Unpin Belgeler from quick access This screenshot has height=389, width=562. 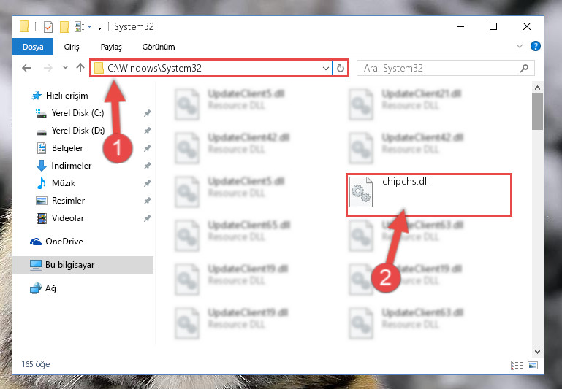coord(148,148)
